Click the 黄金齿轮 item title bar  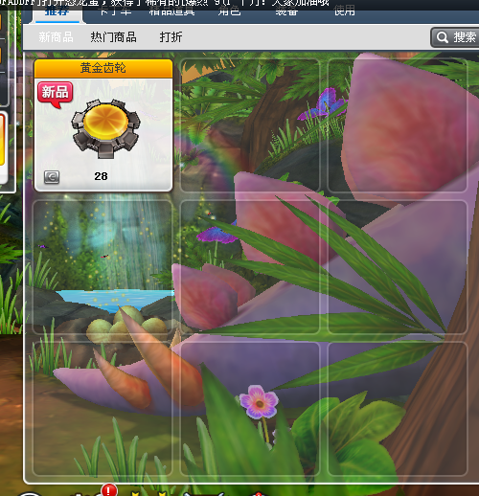pos(103,68)
